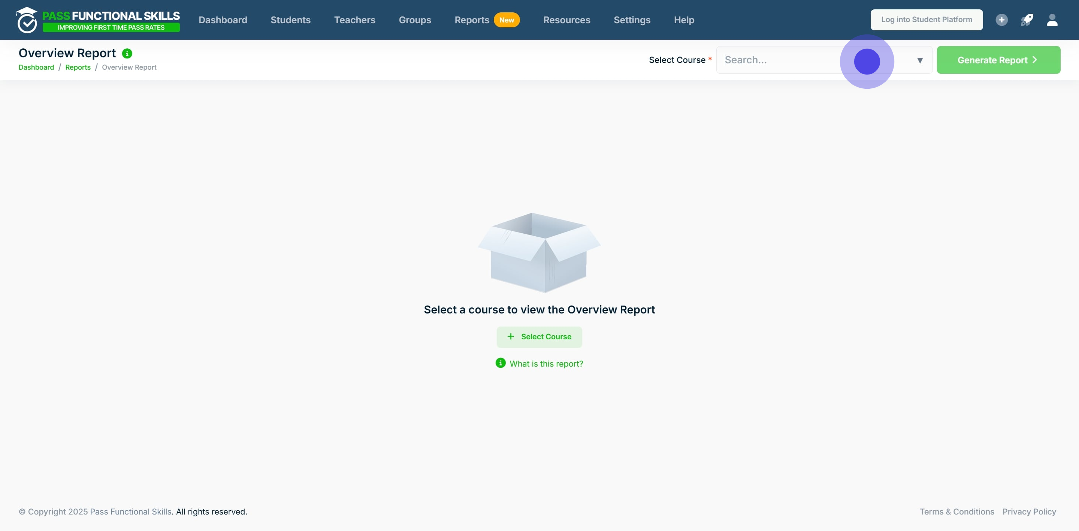This screenshot has width=1079, height=531.
Task: Expand the Select Course dropdown arrow
Action: tap(920, 60)
